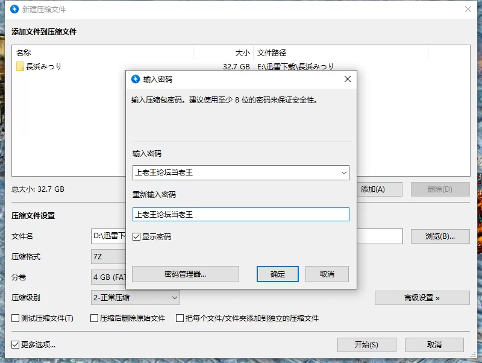Focus the 重新输入密码 field
Screen dimensions: 482x363
[240, 215]
